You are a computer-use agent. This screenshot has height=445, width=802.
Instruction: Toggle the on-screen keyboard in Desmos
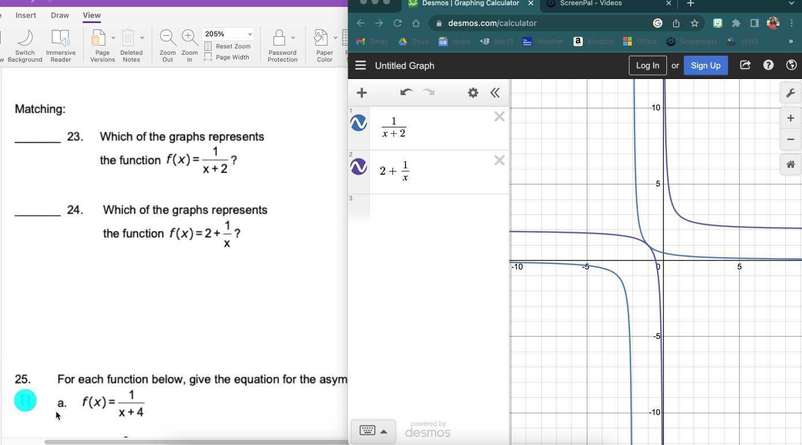368,431
